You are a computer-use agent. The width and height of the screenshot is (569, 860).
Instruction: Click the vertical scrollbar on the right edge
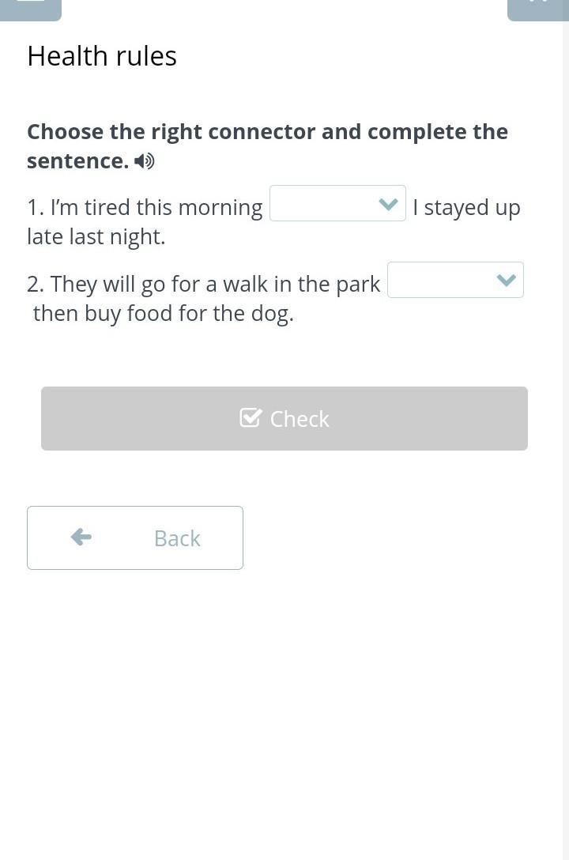(x=565, y=395)
